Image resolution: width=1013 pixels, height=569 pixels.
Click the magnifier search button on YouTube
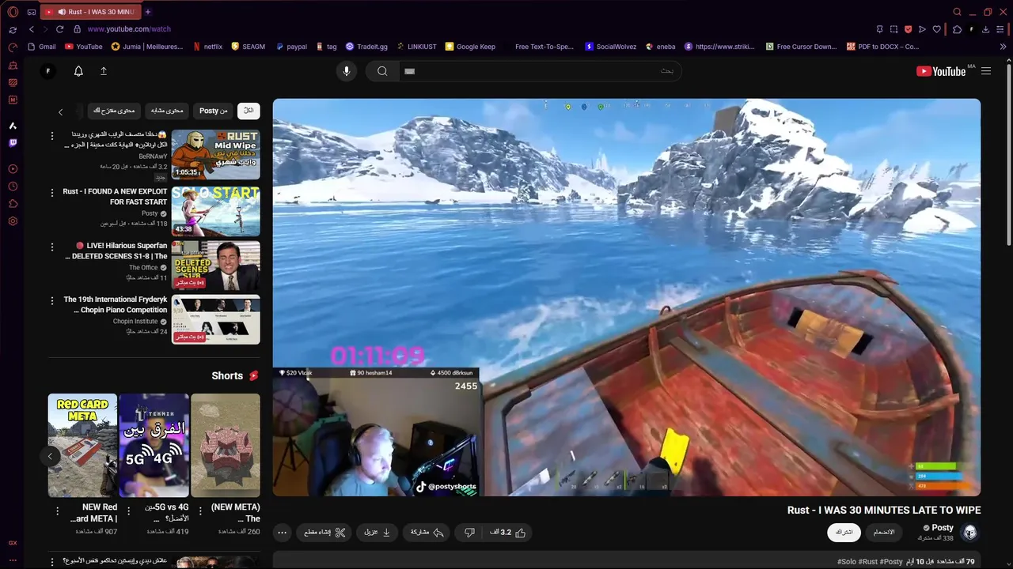point(382,71)
